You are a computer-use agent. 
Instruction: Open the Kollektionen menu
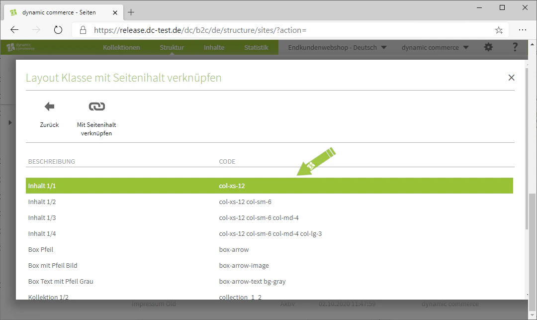click(x=121, y=47)
